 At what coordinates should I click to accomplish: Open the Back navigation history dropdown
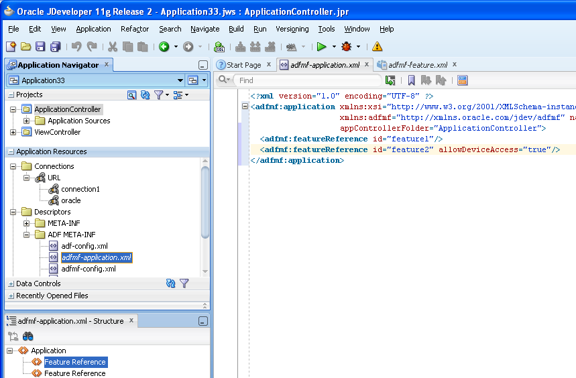tap(176, 47)
